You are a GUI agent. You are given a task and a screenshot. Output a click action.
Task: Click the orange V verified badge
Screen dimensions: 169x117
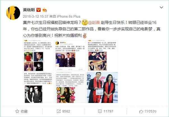pyautogui.click(x=38, y=10)
